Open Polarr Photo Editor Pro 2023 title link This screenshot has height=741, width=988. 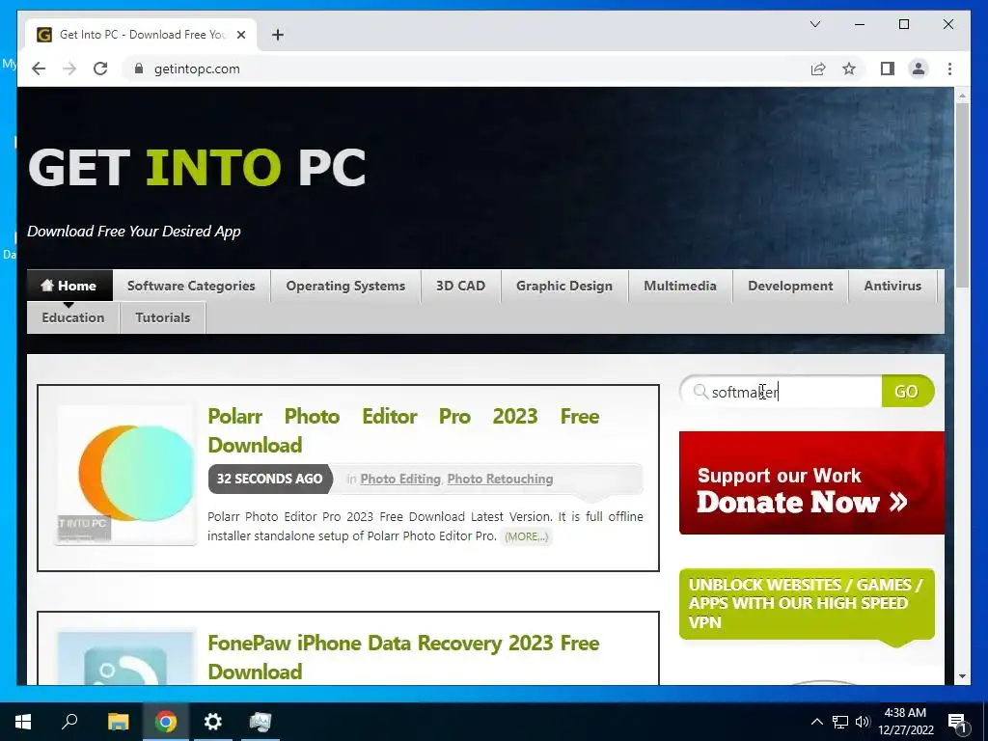point(403,430)
